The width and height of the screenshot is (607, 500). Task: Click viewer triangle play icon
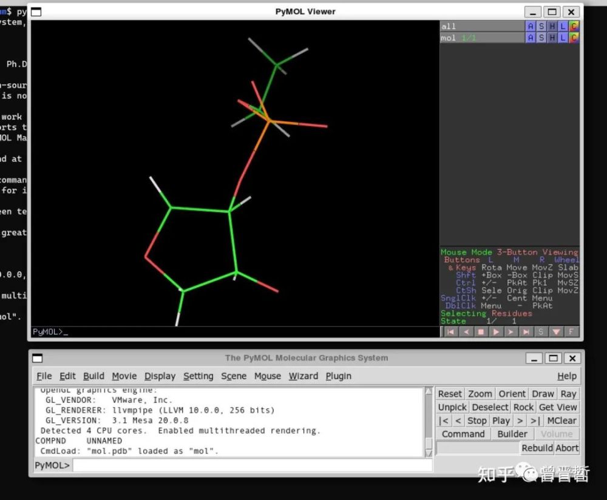496,332
